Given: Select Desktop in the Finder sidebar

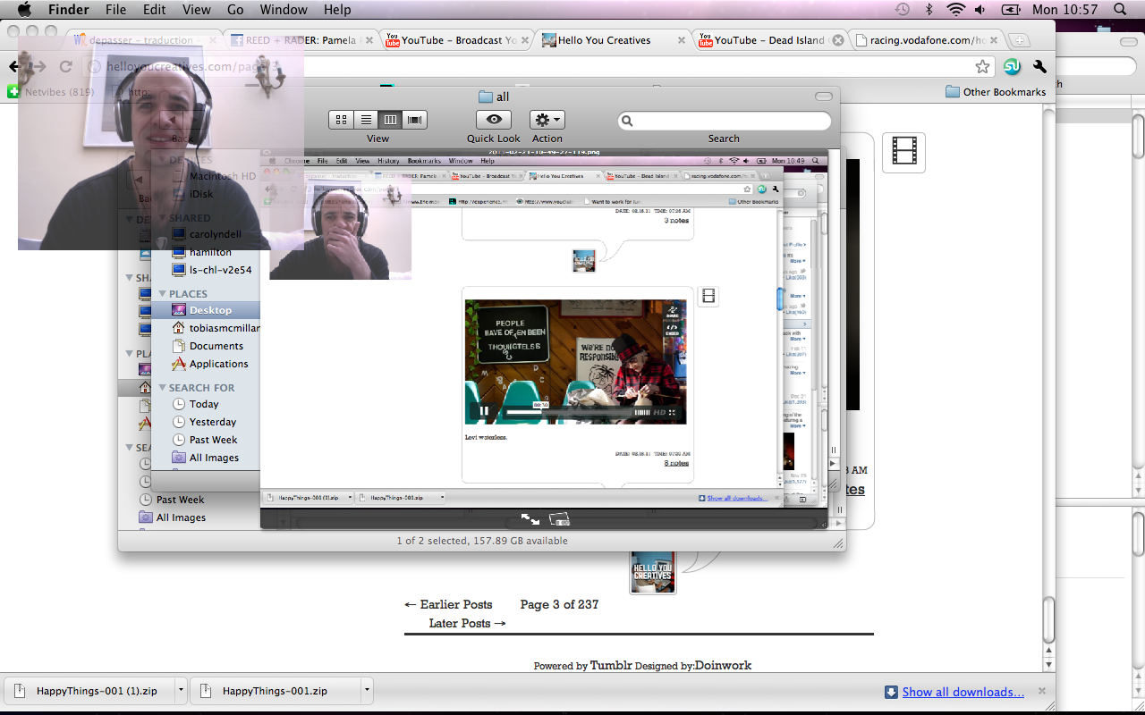Looking at the screenshot, I should (210, 310).
